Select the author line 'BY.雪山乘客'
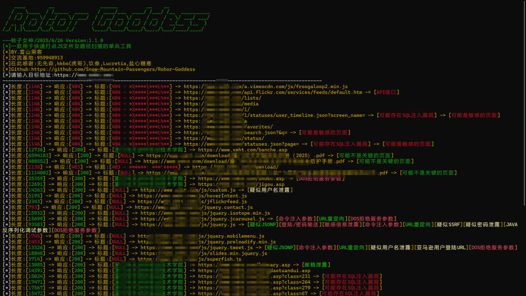The image size is (526, 296). [x=22, y=52]
